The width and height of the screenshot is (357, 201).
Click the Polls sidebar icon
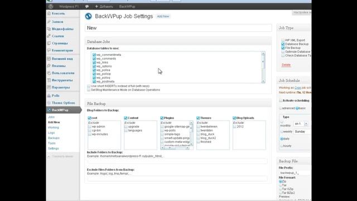[49, 95]
